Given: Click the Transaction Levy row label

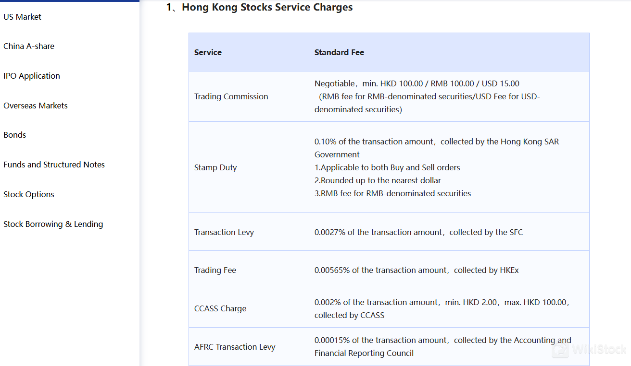Looking at the screenshot, I should tap(224, 232).
